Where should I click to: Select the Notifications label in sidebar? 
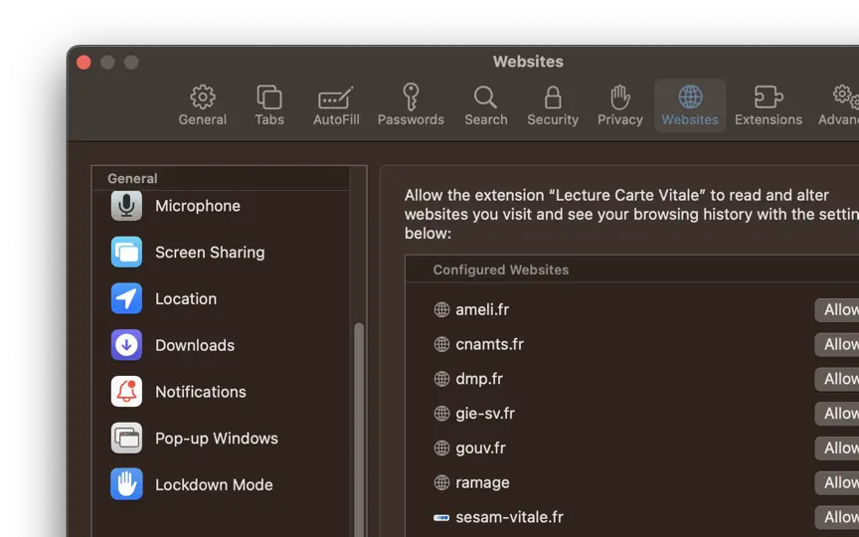[201, 392]
